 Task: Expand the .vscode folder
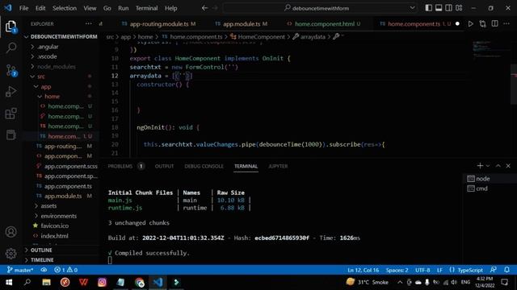(x=47, y=56)
